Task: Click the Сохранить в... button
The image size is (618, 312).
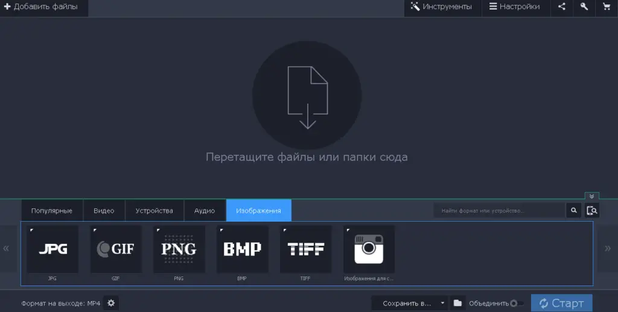Action: tap(406, 304)
